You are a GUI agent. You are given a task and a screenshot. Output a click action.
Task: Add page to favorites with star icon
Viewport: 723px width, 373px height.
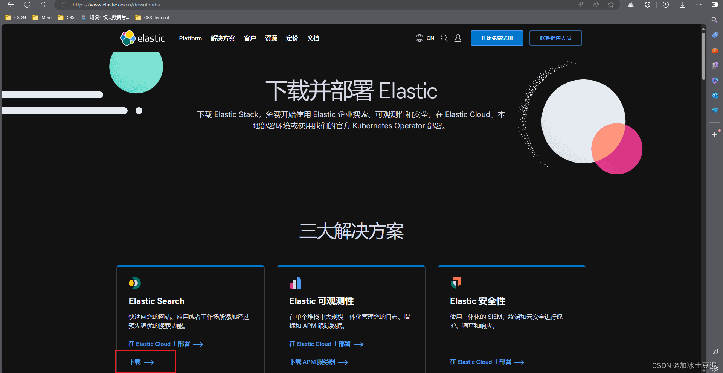(611, 5)
